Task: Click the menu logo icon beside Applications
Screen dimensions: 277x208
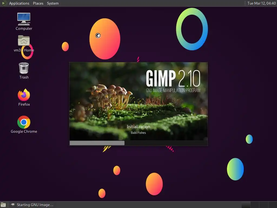Action: coord(4,3)
